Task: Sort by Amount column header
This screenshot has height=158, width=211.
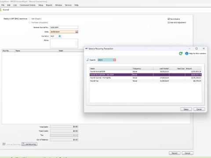Action: tap(193, 68)
